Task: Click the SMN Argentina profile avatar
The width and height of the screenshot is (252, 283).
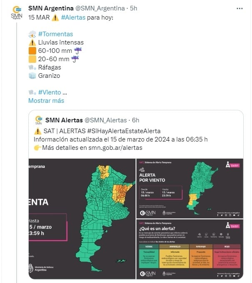Action: 17,12
